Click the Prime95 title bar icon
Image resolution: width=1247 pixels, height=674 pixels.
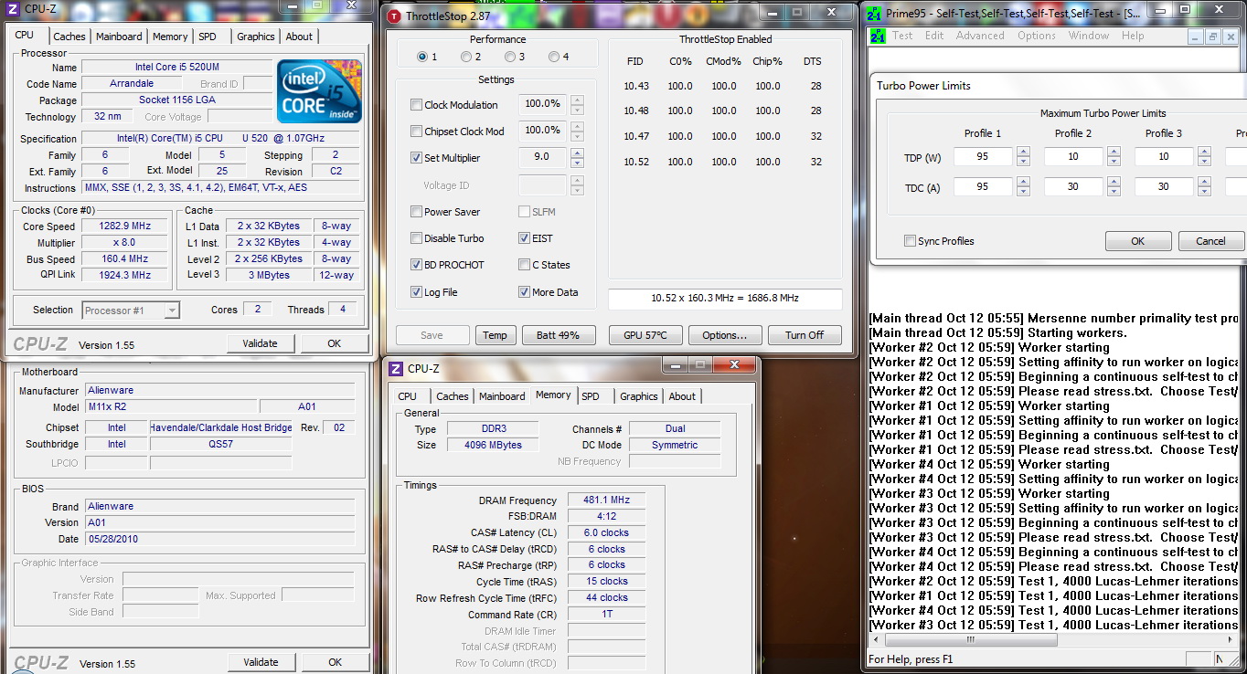(x=874, y=14)
